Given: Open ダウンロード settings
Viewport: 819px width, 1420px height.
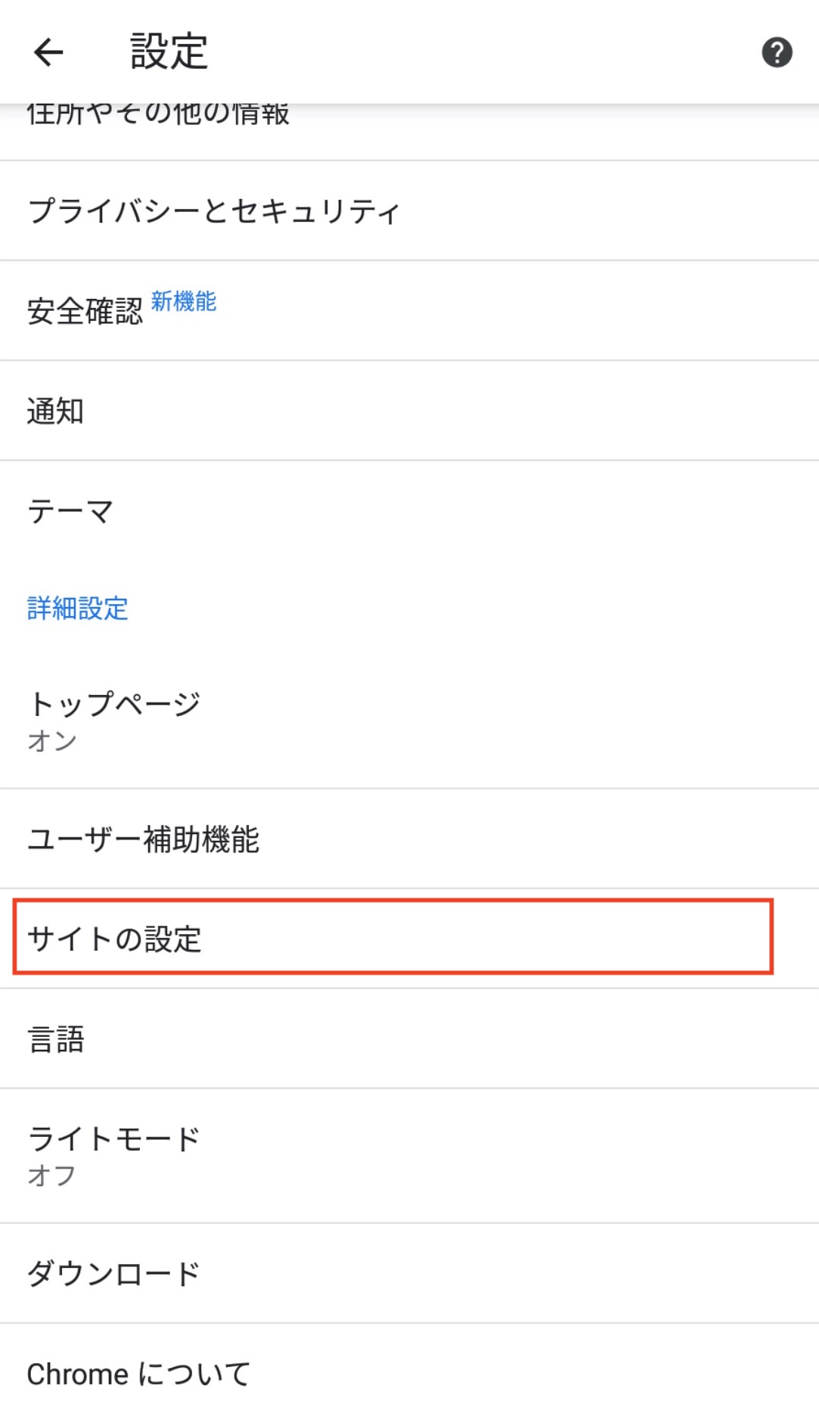Looking at the screenshot, I should (x=113, y=1273).
